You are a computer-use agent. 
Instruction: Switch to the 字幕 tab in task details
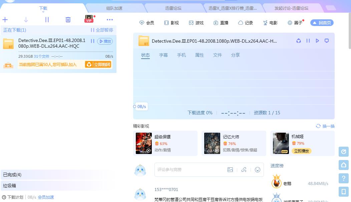(163, 55)
